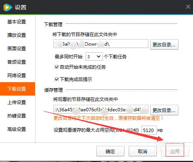Screen dimensions: 193x162
Task: Click the download folder path field
Action: click(101, 44)
